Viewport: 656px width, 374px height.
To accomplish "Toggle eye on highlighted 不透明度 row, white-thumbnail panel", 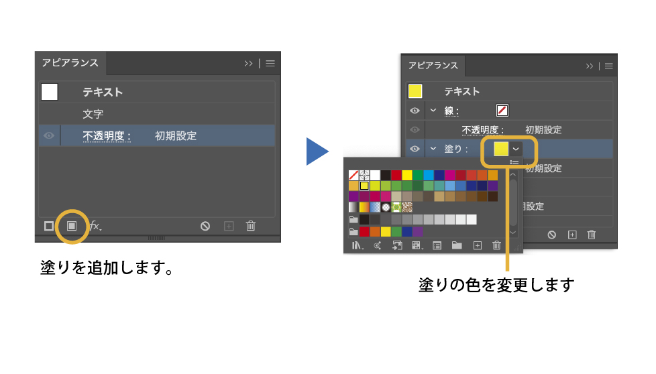I will [49, 135].
